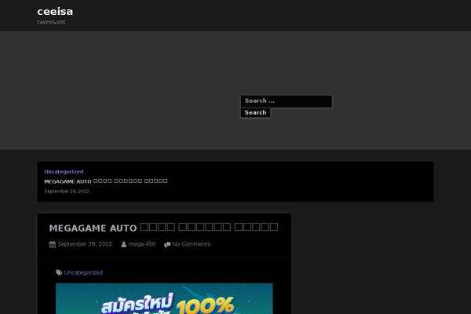Click the Search submit button
Viewport: 471px width, 314px height.
(x=255, y=113)
